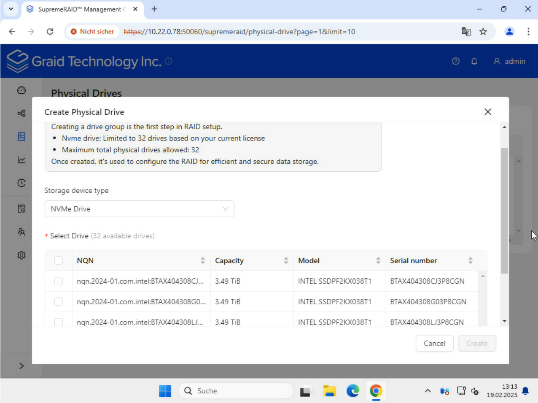Open Microsoft Edge from the taskbar

point(353,391)
